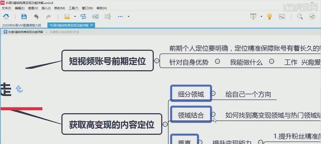Select subtopic 针对自身优势
The width and height of the screenshot is (321, 144).
(x=189, y=62)
